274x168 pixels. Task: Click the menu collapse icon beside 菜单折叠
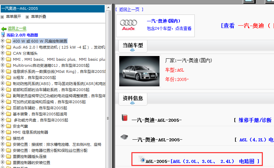[27, 17]
